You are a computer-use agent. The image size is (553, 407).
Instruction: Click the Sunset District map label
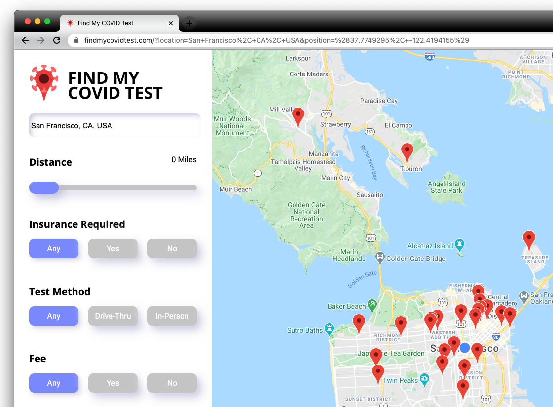pos(368,399)
